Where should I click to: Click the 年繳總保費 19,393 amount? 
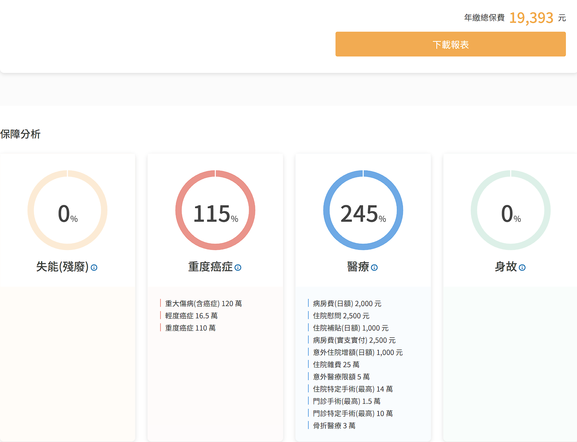point(531,18)
